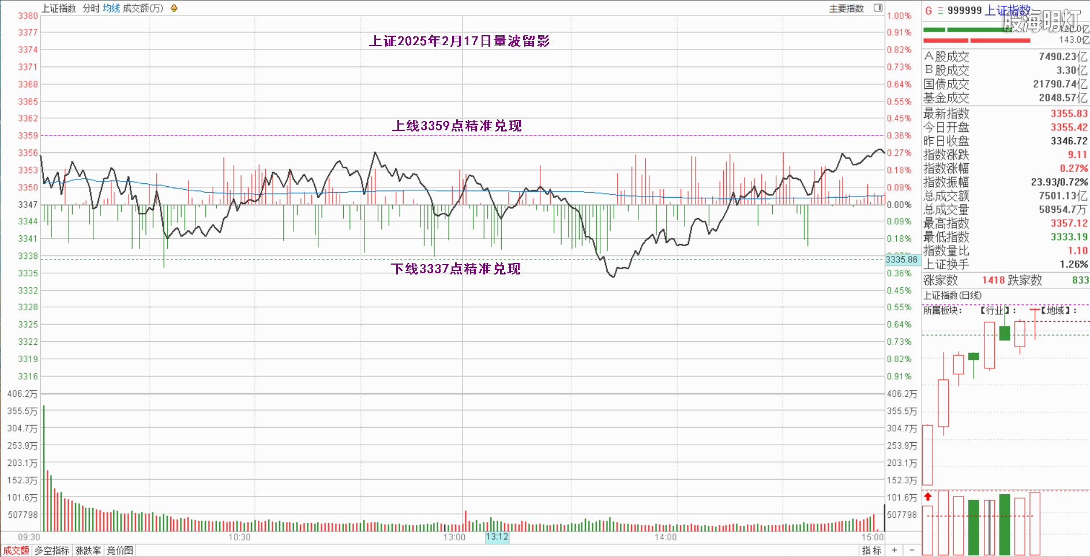Toggle the side panel icon beside 主要指数
The image size is (1090, 557).
click(878, 8)
